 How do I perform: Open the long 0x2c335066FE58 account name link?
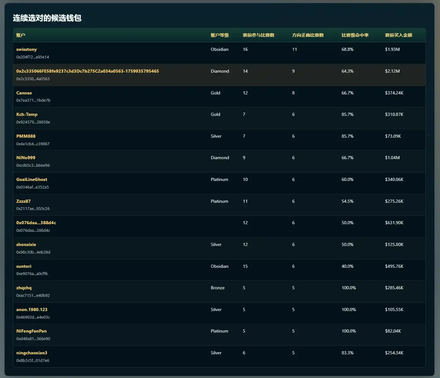pyautogui.click(x=87, y=71)
